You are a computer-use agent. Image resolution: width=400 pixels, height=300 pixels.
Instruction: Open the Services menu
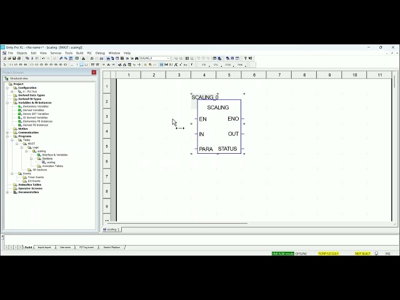point(56,53)
